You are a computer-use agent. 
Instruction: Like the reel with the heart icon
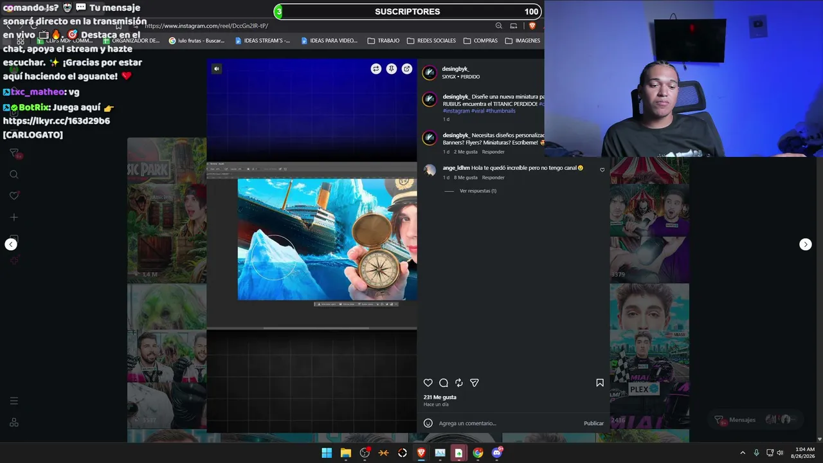tap(428, 383)
